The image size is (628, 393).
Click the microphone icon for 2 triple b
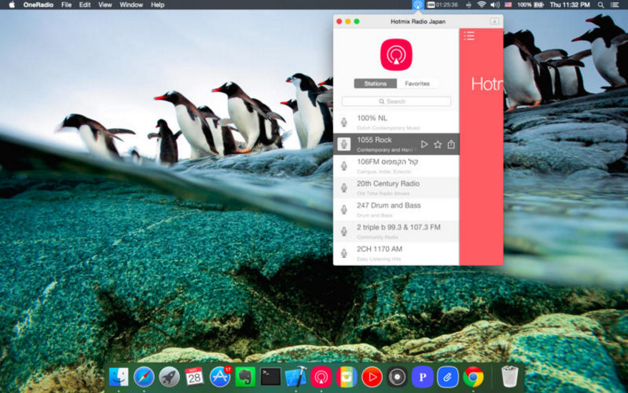(x=344, y=231)
